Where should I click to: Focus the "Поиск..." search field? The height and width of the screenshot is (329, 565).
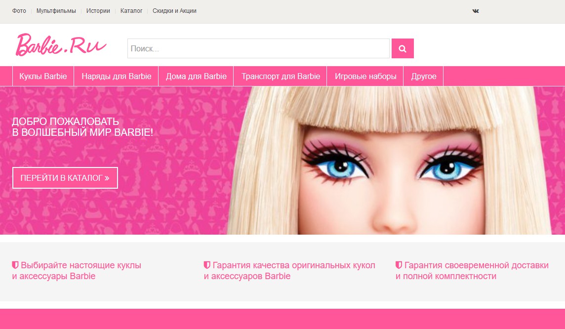point(258,48)
